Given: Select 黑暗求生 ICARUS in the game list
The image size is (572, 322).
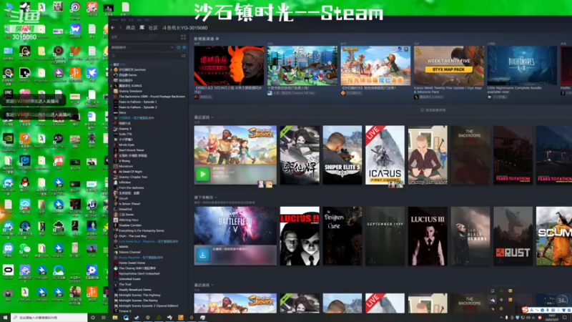Looking at the screenshot, I should [x=130, y=86].
